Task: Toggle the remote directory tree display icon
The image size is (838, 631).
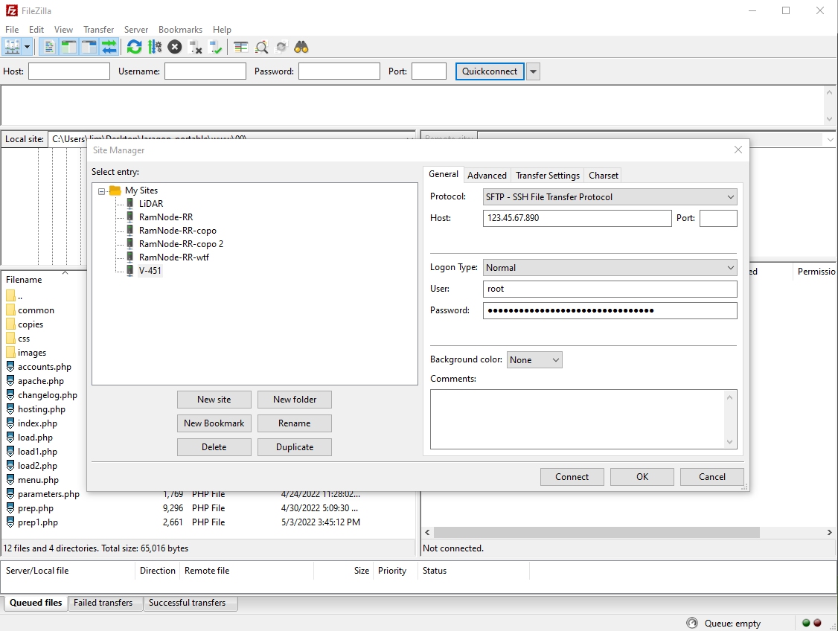Action: 89,47
